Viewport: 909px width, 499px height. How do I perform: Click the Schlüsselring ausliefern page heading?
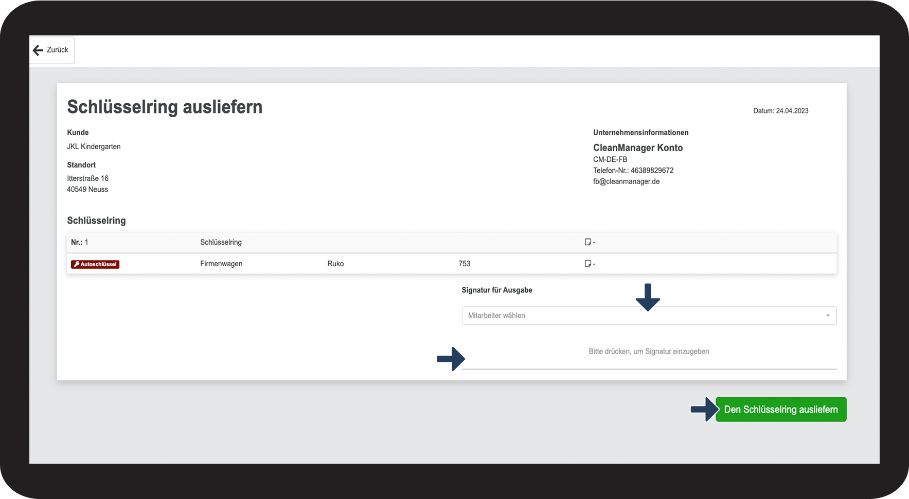point(165,107)
